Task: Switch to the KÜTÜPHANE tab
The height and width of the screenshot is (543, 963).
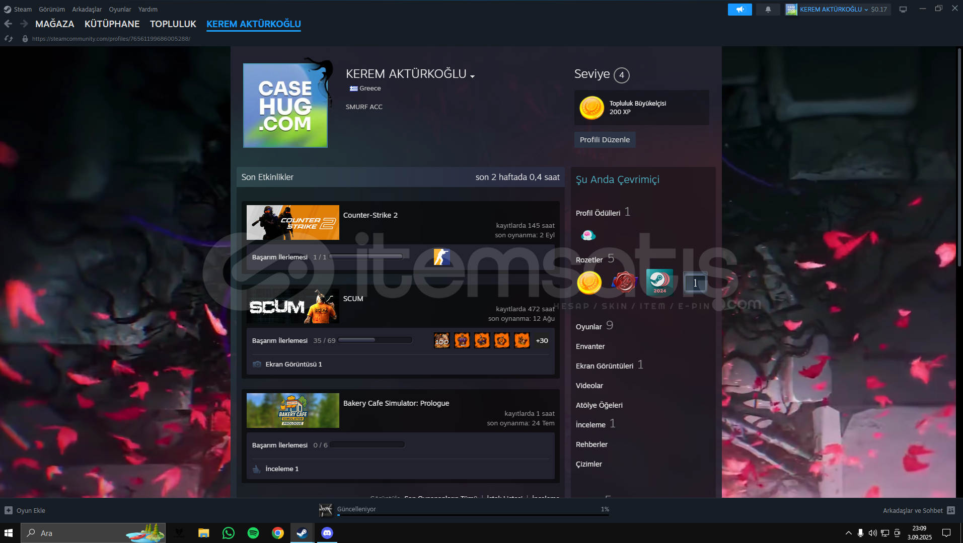Action: tap(112, 24)
